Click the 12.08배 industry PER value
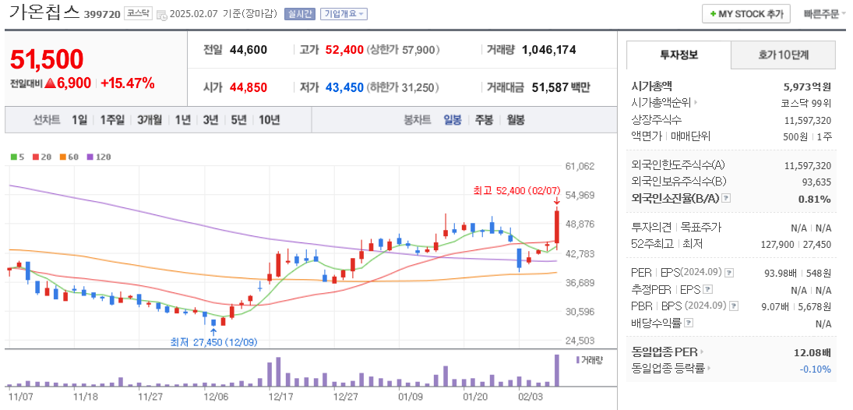This screenshot has width=853, height=410. pyautogui.click(x=812, y=352)
